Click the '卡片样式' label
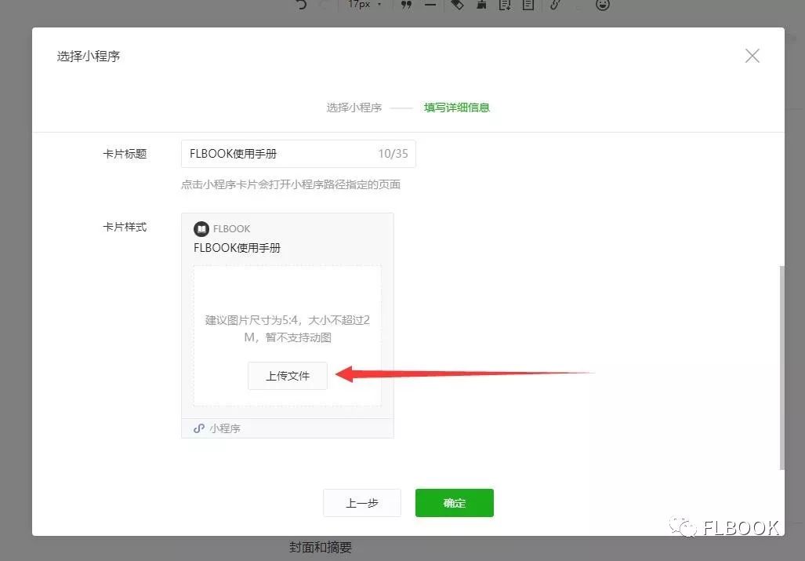 click(x=125, y=227)
